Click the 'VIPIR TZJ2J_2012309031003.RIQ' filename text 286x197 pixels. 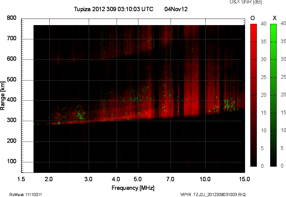click(213, 195)
